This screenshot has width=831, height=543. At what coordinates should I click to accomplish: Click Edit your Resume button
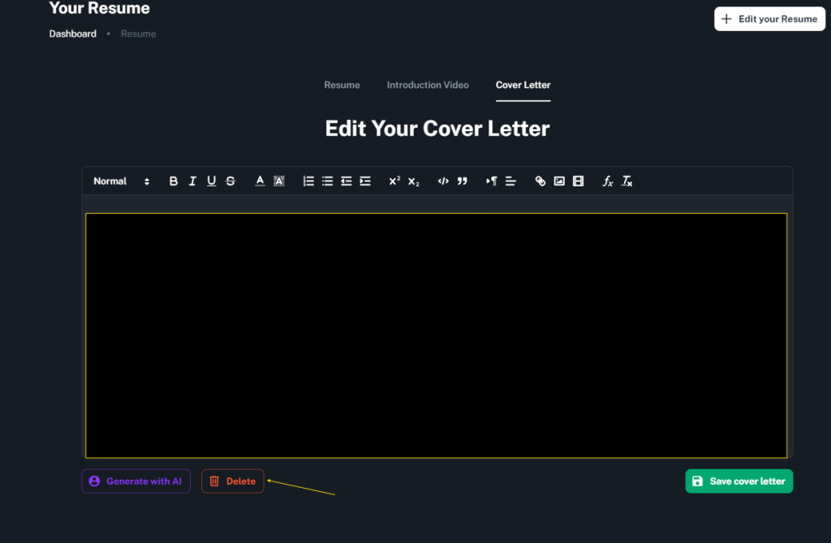click(769, 19)
